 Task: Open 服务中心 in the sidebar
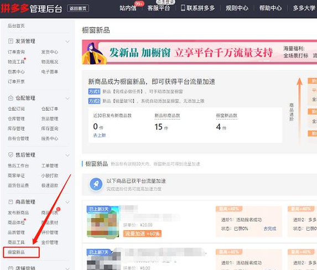pos(50,138)
